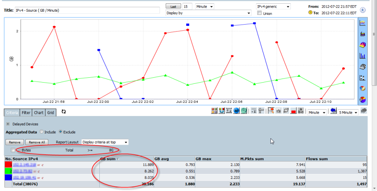377x191 pixels.
Task: Click the red square toolbar icon
Action: [293, 111]
